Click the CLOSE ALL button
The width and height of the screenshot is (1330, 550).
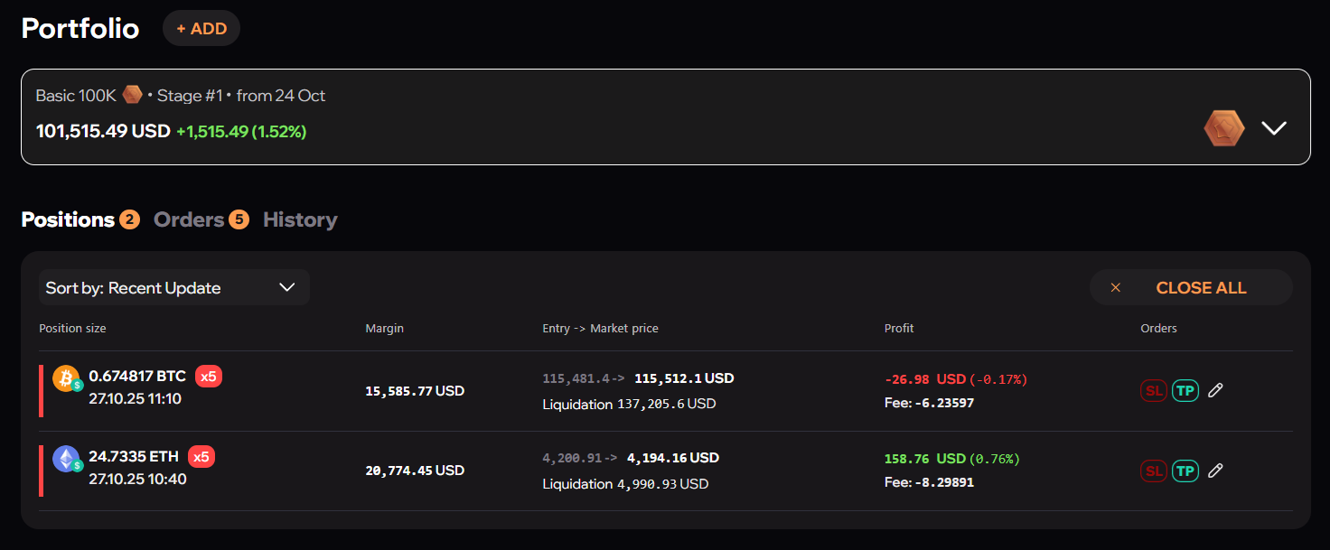[x=1191, y=287]
